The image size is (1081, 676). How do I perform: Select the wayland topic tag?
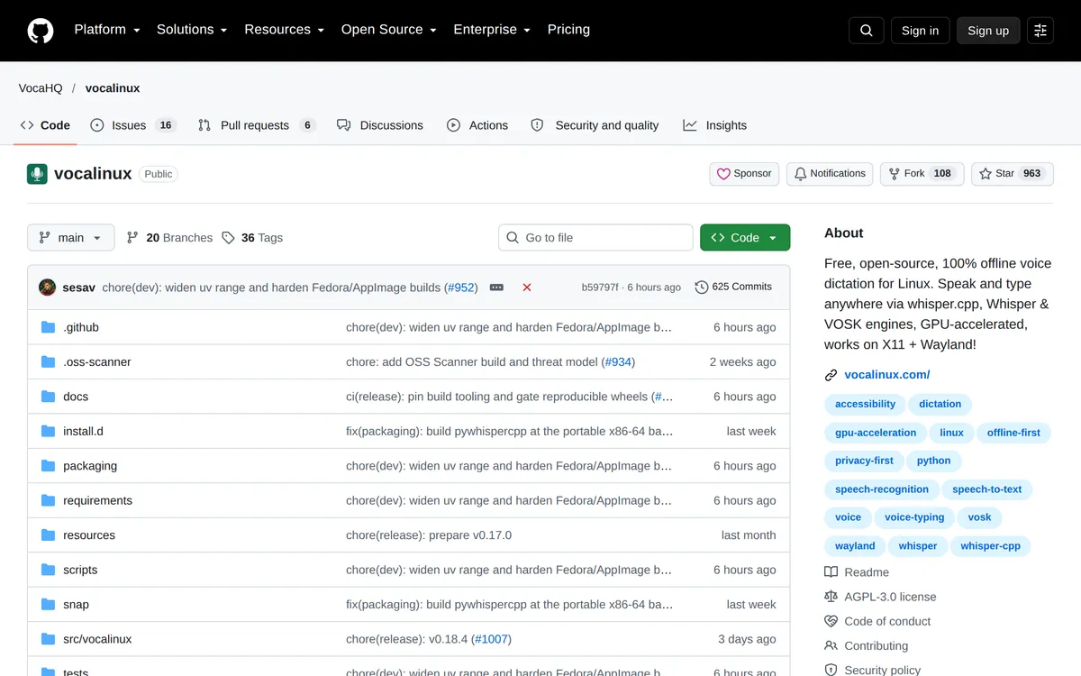[855, 546]
